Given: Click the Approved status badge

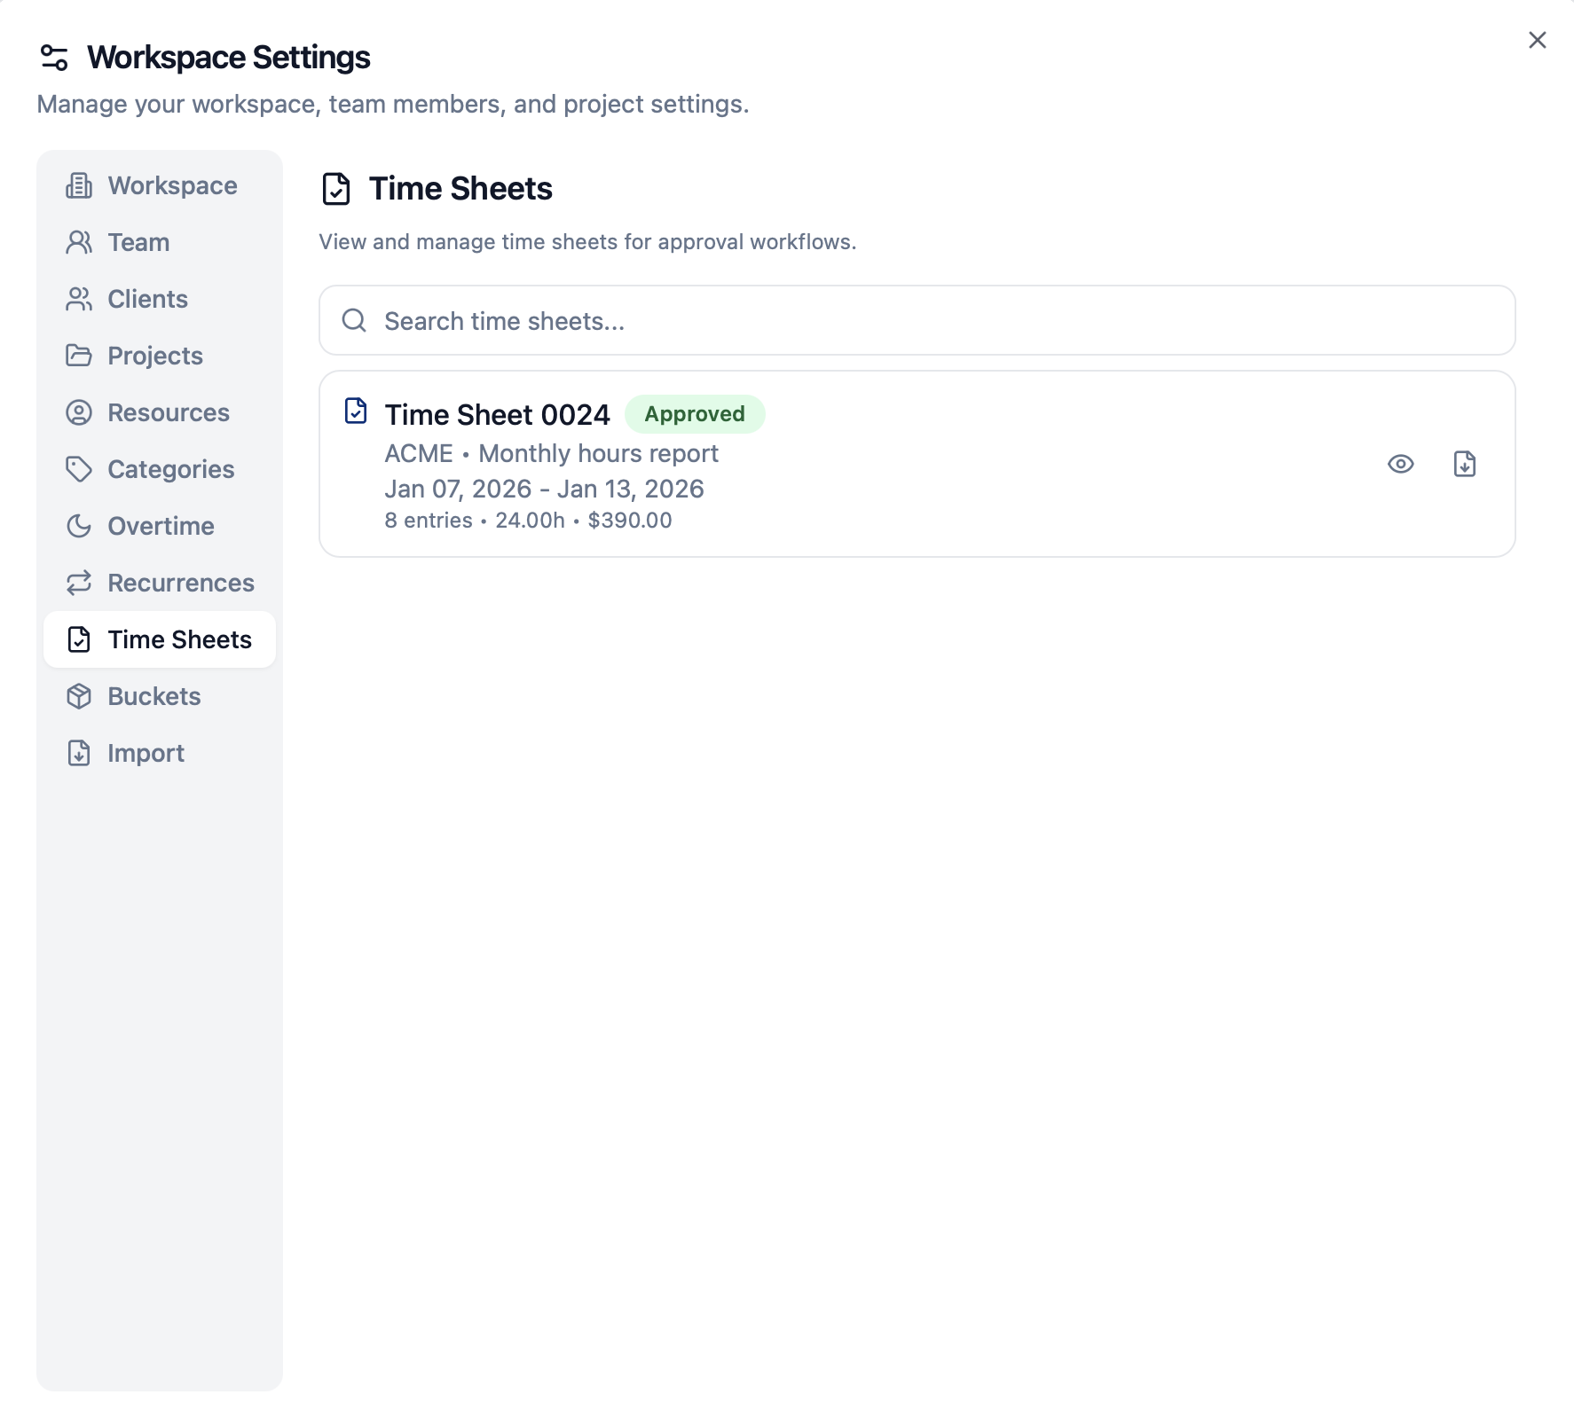Looking at the screenshot, I should pos(695,414).
